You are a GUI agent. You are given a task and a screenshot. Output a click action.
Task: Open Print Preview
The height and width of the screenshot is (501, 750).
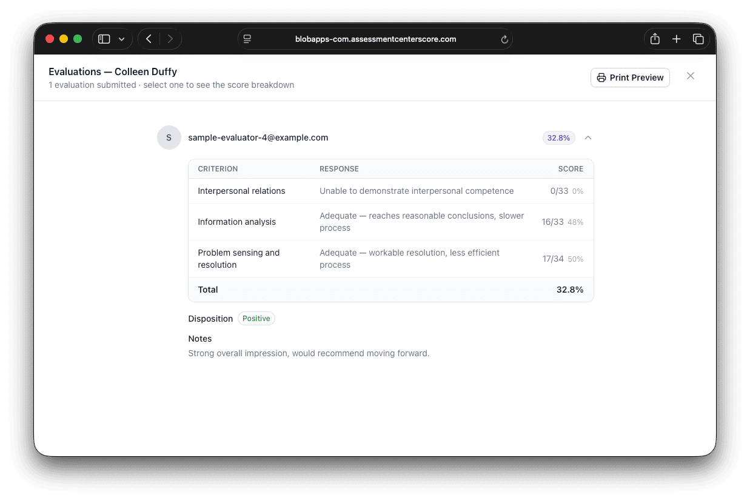[x=630, y=78]
